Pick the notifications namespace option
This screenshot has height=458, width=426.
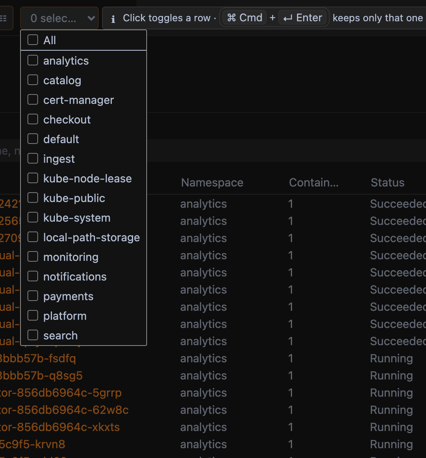pos(84,276)
